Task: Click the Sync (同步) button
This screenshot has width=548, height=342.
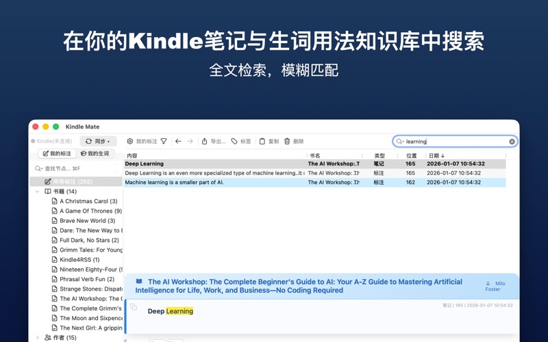Action: (98, 141)
